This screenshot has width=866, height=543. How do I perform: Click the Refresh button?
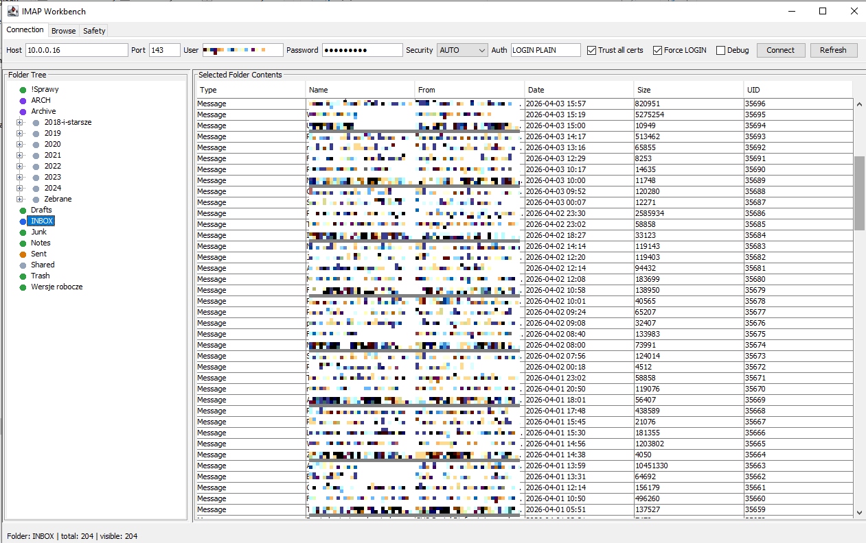[833, 50]
